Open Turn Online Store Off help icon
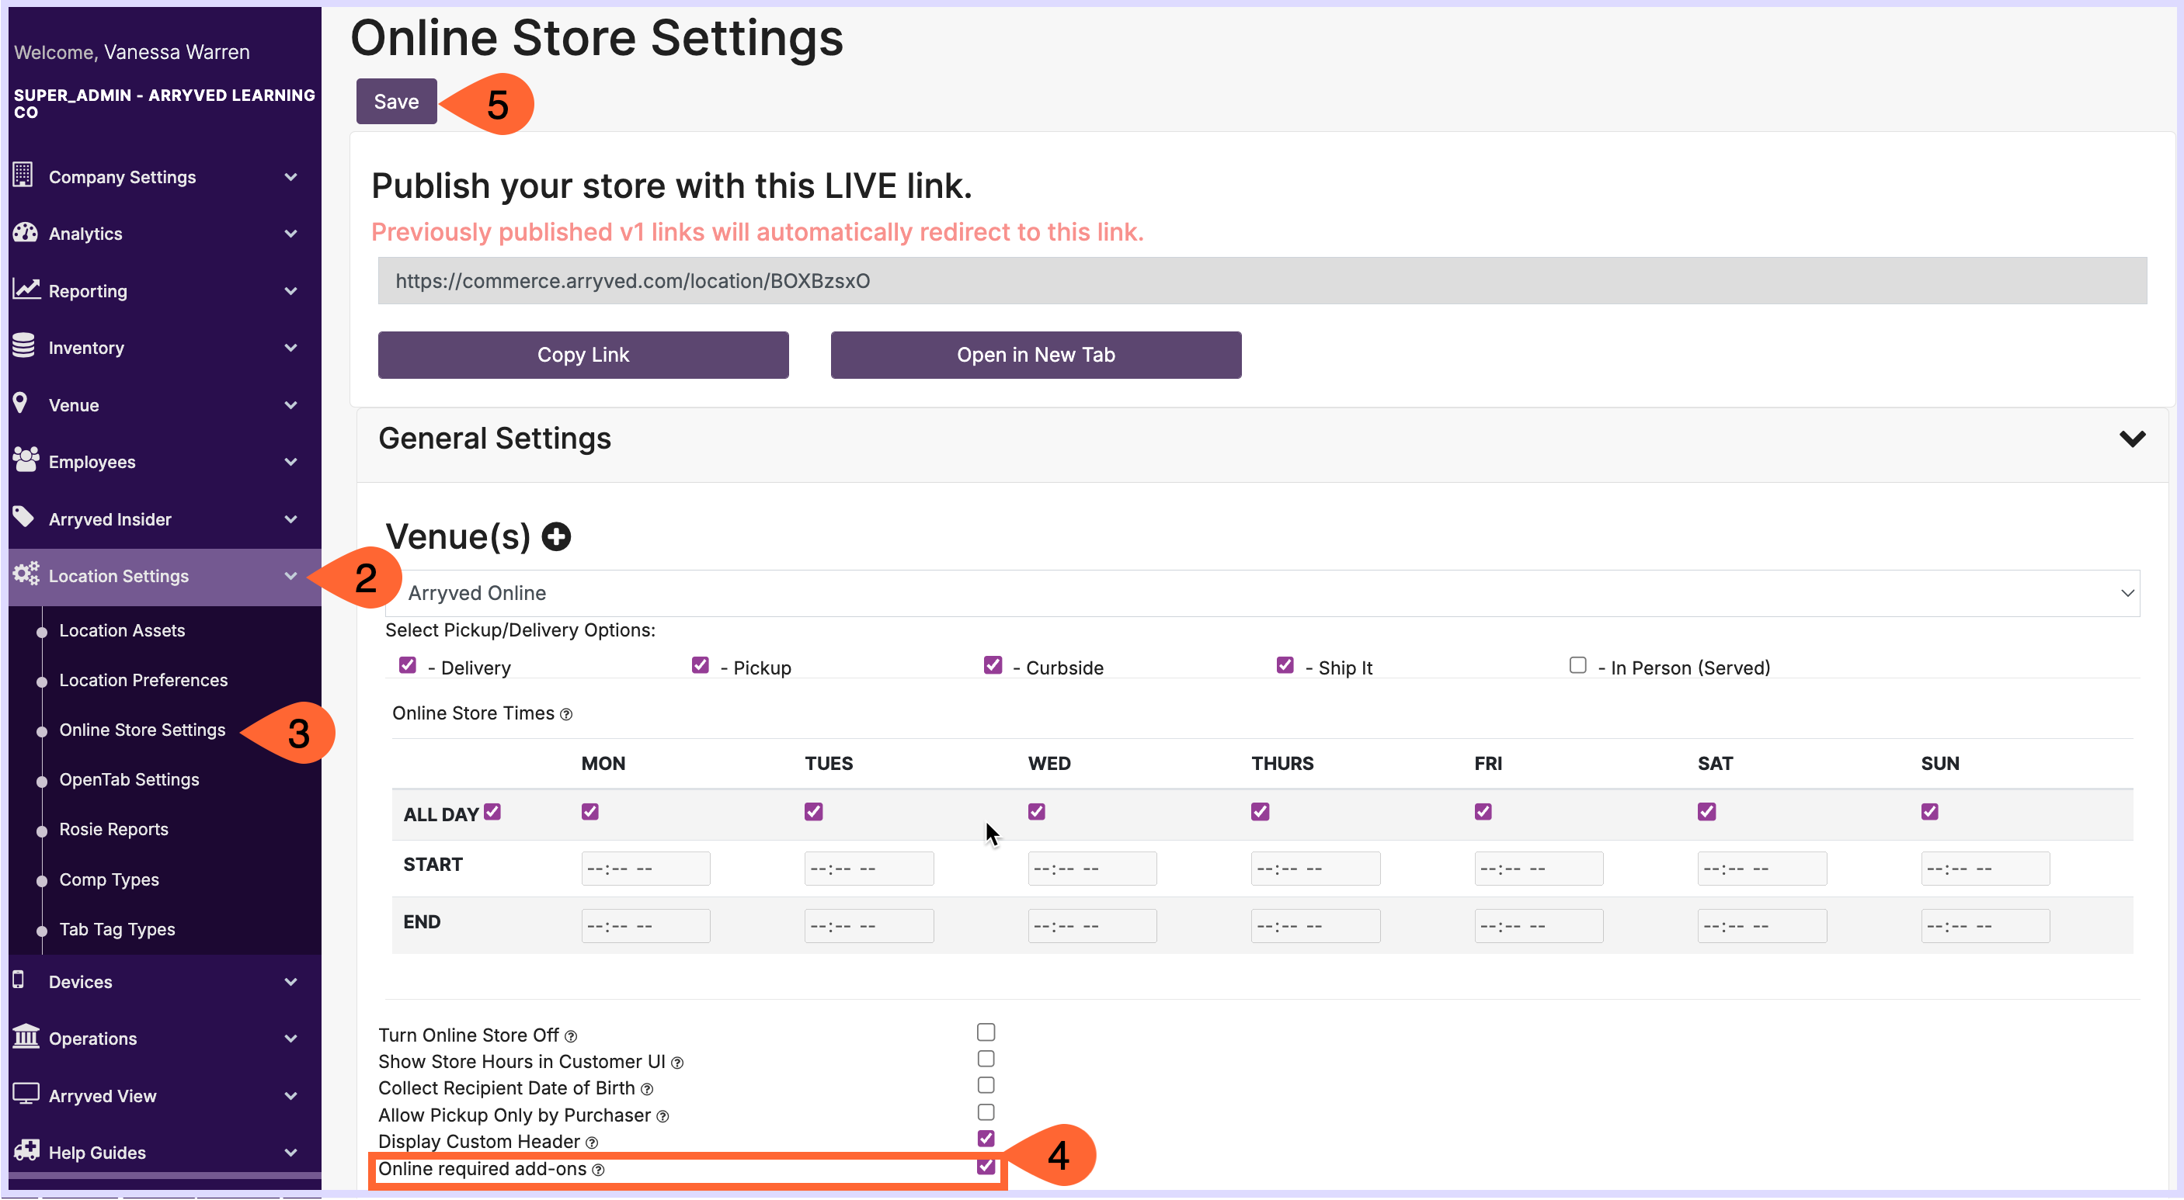Screen dimensions: 2184x1200 click(571, 1037)
